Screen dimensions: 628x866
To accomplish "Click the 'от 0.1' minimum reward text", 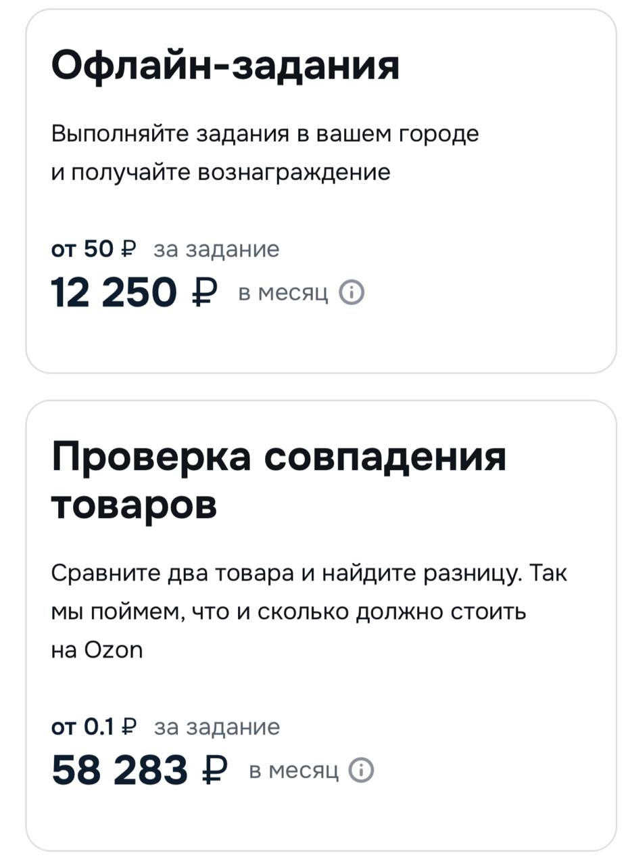I will pyautogui.click(x=84, y=727).
